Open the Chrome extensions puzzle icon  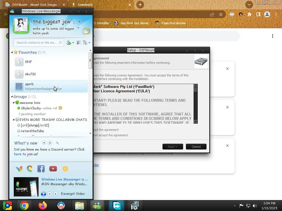pyautogui.click(x=250, y=14)
